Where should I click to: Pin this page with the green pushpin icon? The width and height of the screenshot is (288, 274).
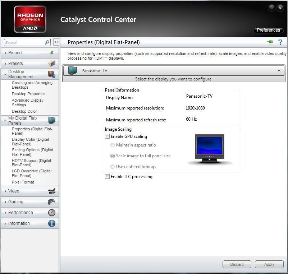tap(270, 42)
